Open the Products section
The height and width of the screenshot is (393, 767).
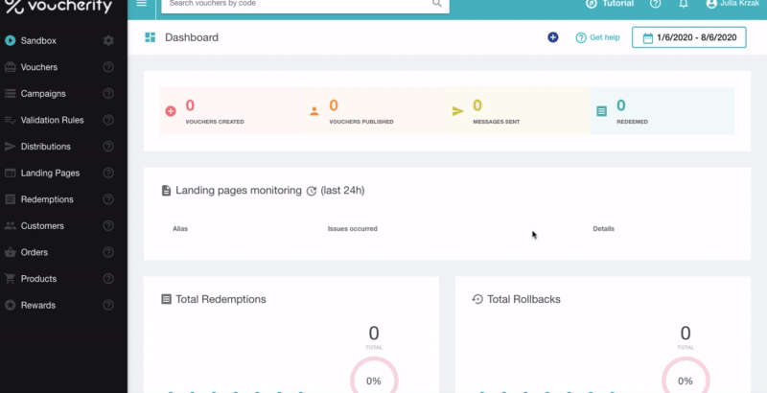click(38, 279)
